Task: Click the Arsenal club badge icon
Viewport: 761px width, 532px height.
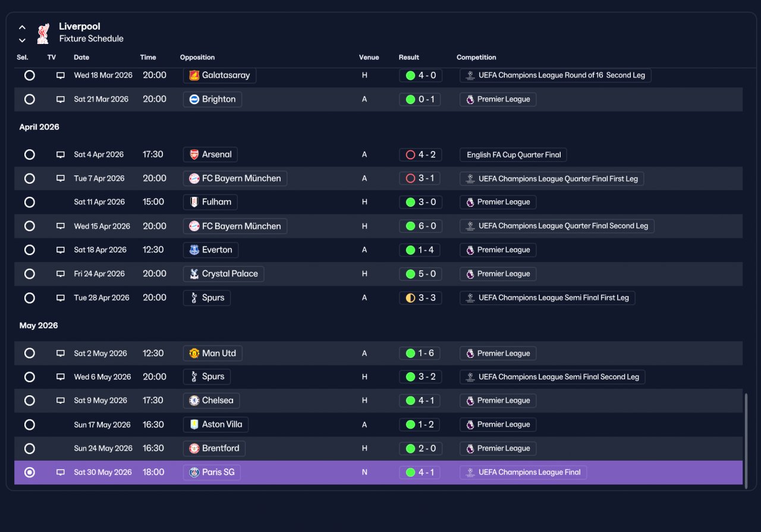Action: pos(194,155)
